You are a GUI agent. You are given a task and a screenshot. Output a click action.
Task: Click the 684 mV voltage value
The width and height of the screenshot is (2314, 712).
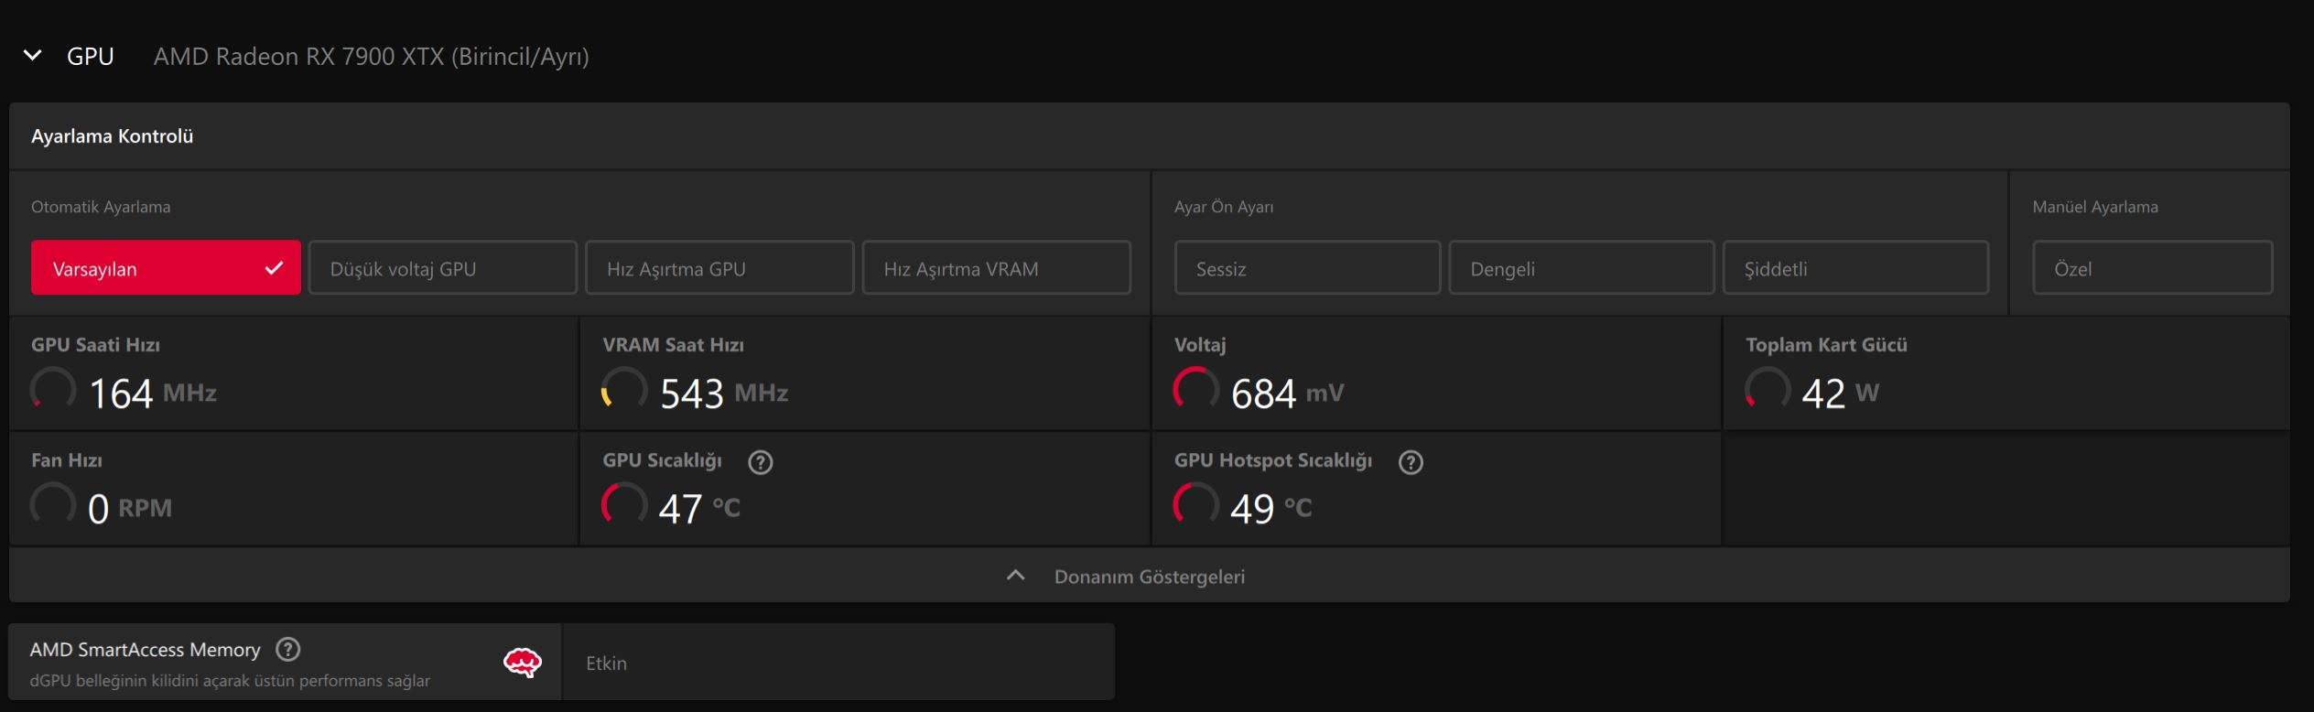click(x=1288, y=393)
